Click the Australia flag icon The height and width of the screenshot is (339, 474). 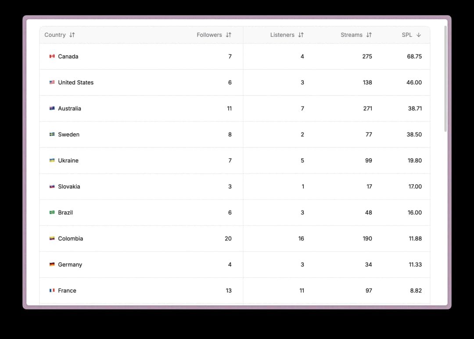[x=52, y=108]
